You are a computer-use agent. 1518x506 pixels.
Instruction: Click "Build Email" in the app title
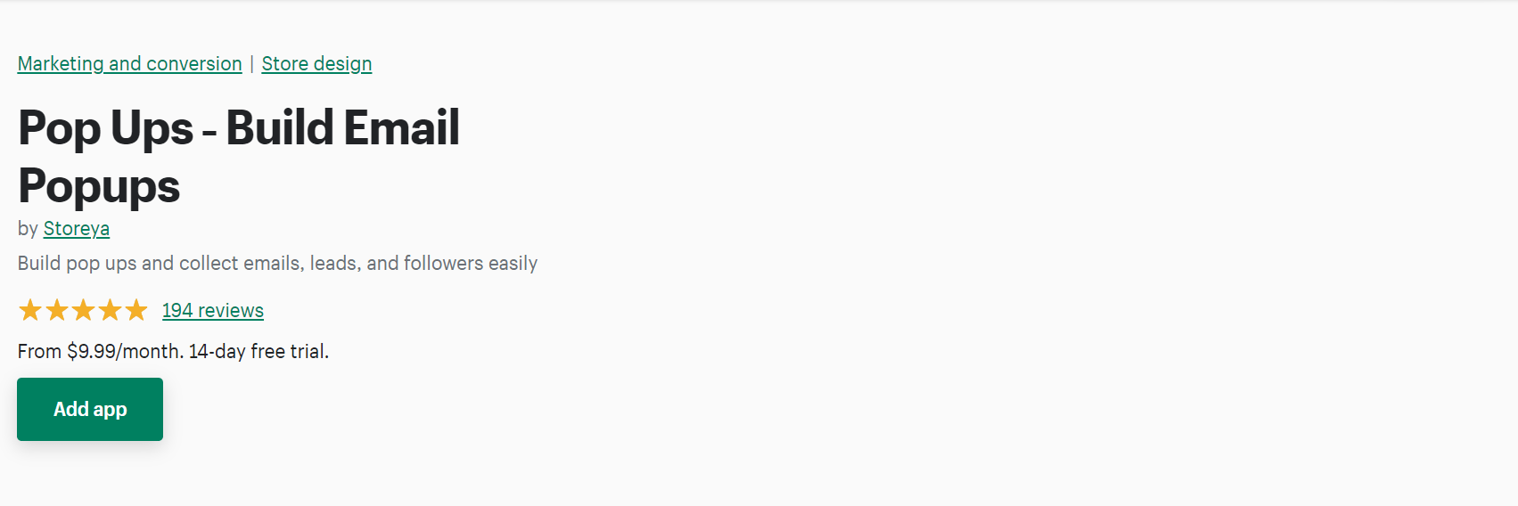[x=342, y=128]
